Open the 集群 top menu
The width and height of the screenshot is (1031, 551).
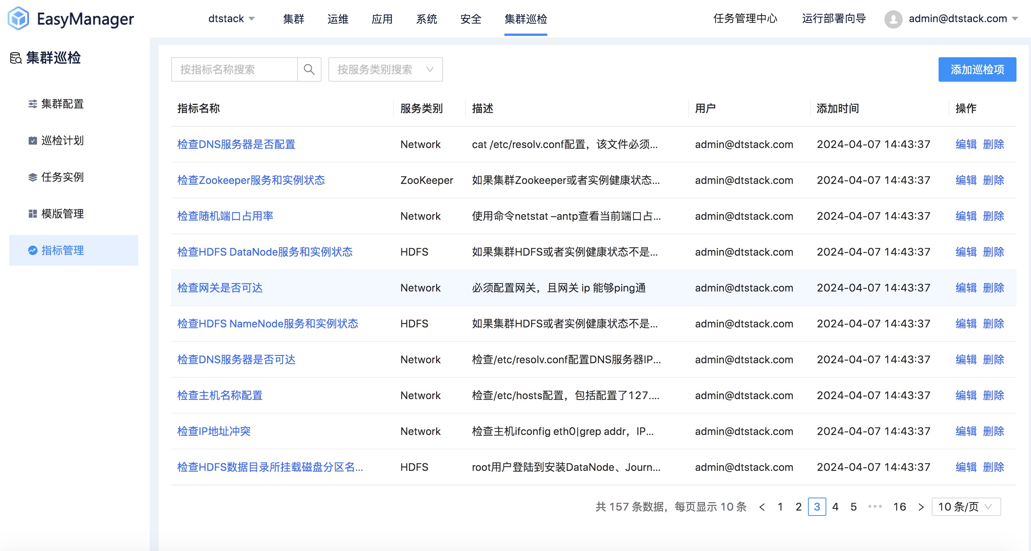(293, 19)
